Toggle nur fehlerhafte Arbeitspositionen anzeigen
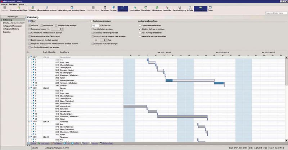The height and width of the screenshot is (150, 288). [30, 33]
